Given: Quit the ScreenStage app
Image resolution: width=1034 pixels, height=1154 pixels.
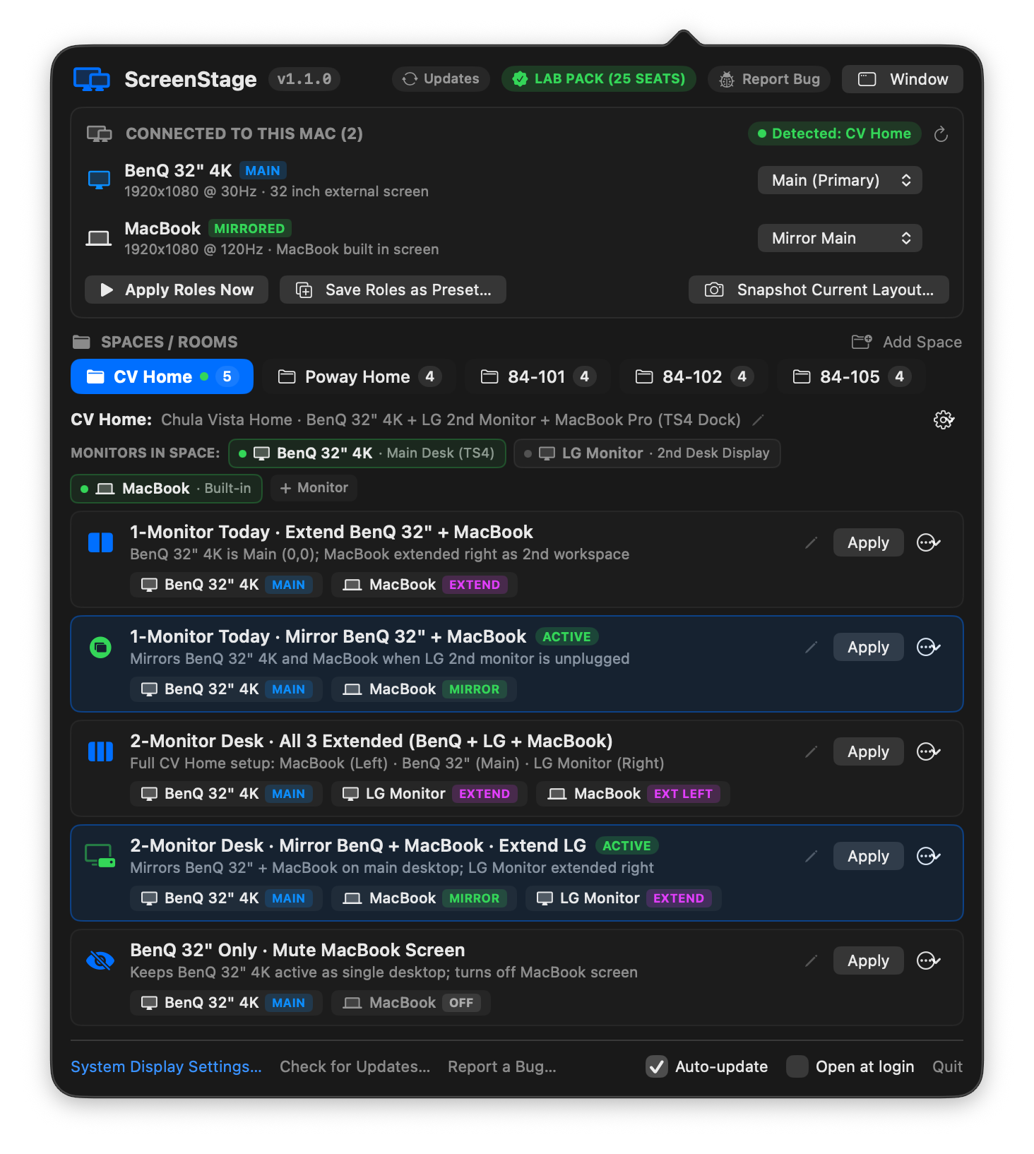Looking at the screenshot, I should [x=947, y=1066].
